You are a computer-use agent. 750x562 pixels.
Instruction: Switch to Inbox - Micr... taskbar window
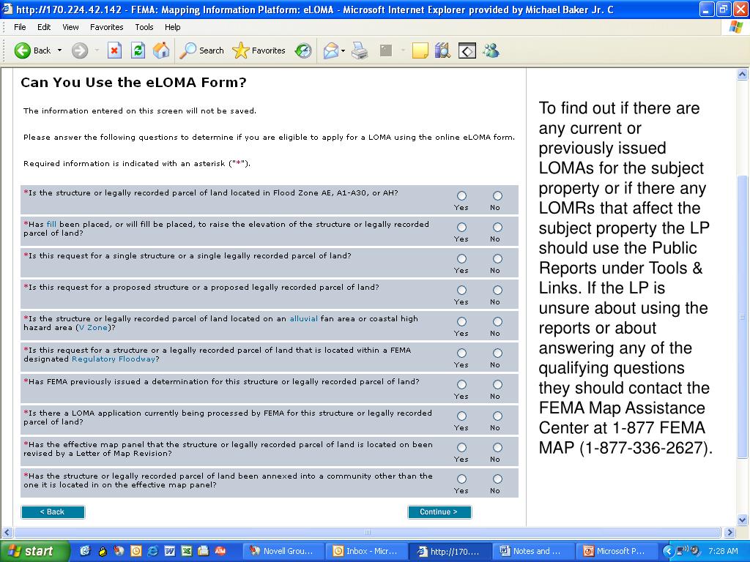tap(366, 551)
